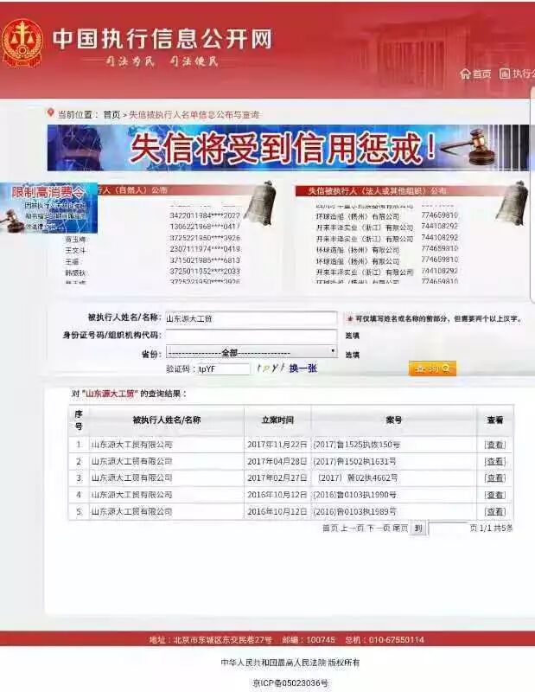View details for case 冀02执4602号
The image size is (535, 692).
click(x=495, y=478)
